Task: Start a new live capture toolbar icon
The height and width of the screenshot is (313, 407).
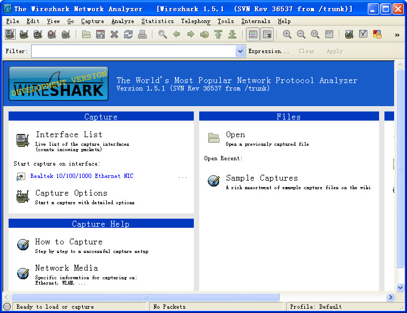Action: pos(38,34)
